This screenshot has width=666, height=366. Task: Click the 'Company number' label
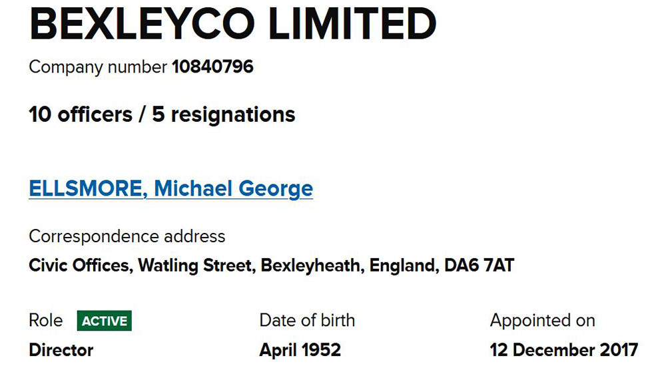[x=98, y=67]
